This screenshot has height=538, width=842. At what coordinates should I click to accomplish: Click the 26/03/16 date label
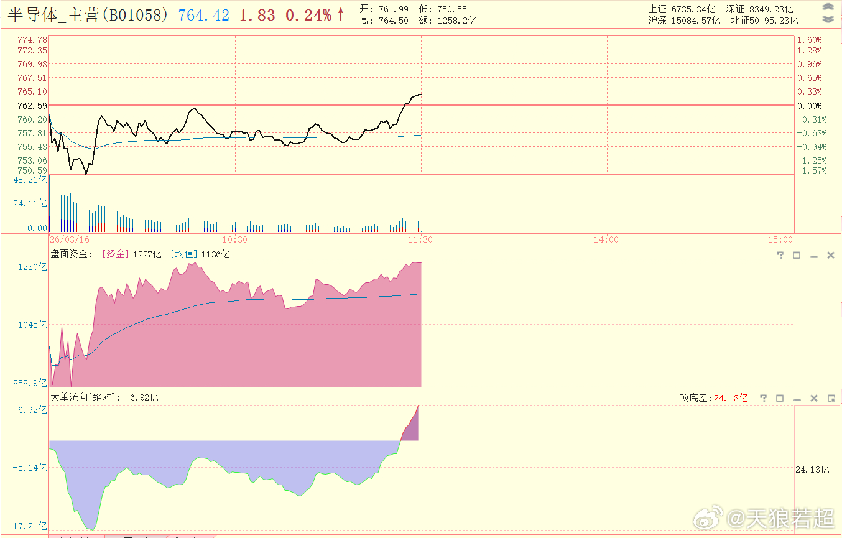pos(68,240)
